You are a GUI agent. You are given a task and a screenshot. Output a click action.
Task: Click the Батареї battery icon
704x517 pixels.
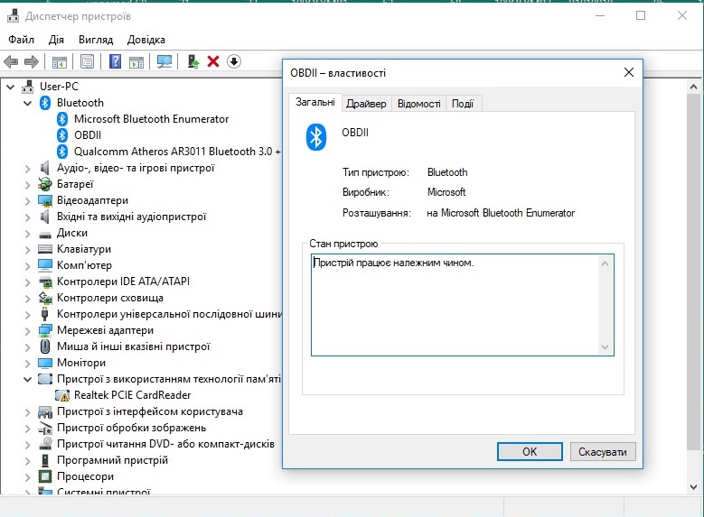(45, 184)
